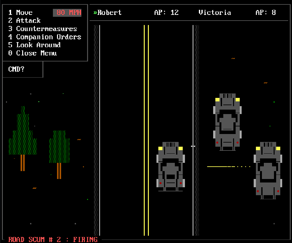
Task: Click the 80 MPH speed indicator
Action: pyautogui.click(x=67, y=13)
